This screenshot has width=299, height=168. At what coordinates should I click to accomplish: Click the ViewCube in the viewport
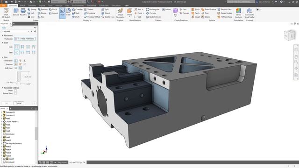290,35
